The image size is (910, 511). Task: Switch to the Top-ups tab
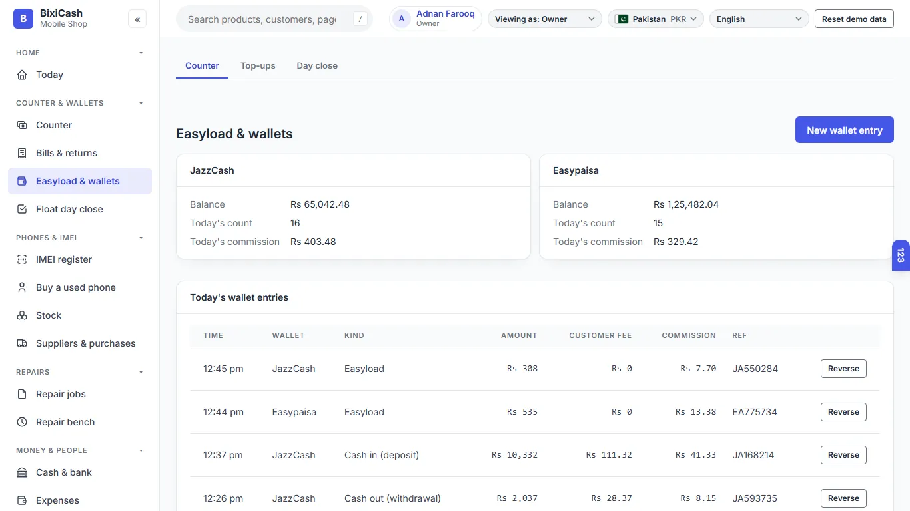pos(258,66)
